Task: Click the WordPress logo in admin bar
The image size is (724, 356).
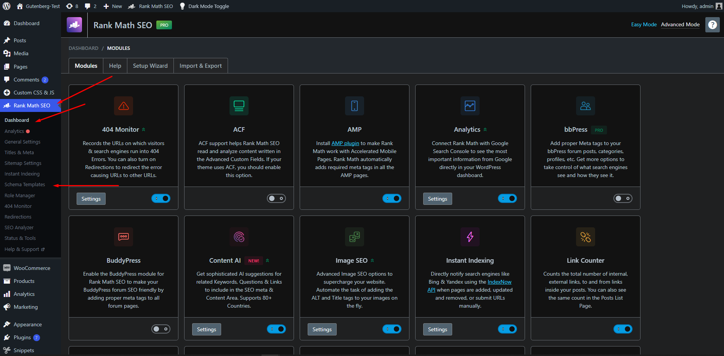Action: (x=6, y=6)
